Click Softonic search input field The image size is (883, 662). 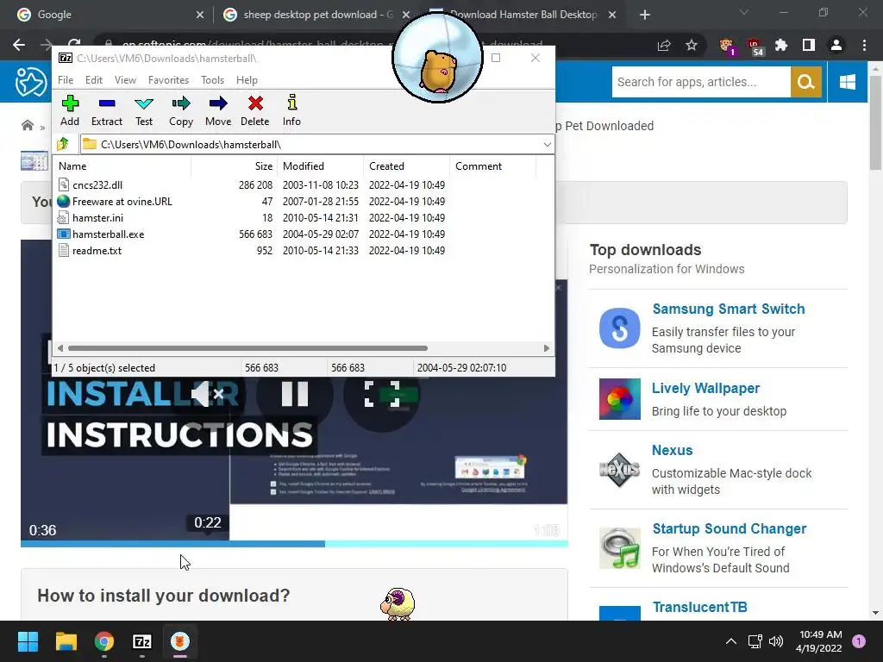click(701, 82)
